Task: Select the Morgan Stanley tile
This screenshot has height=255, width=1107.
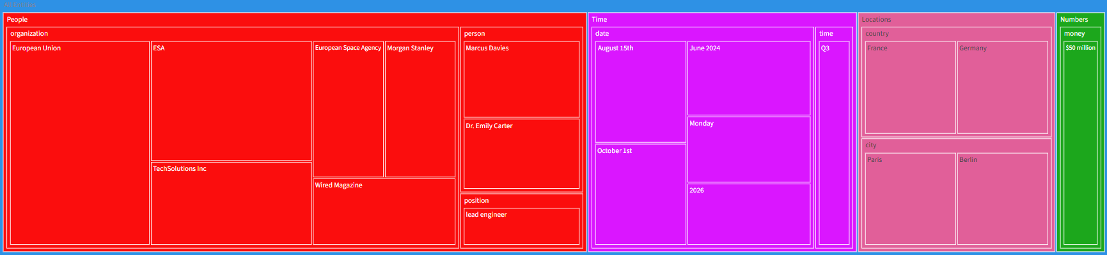Action: (x=420, y=109)
